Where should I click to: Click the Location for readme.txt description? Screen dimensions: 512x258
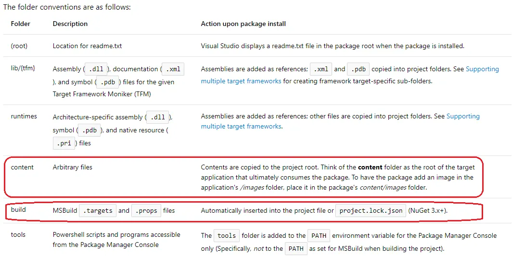coord(87,46)
